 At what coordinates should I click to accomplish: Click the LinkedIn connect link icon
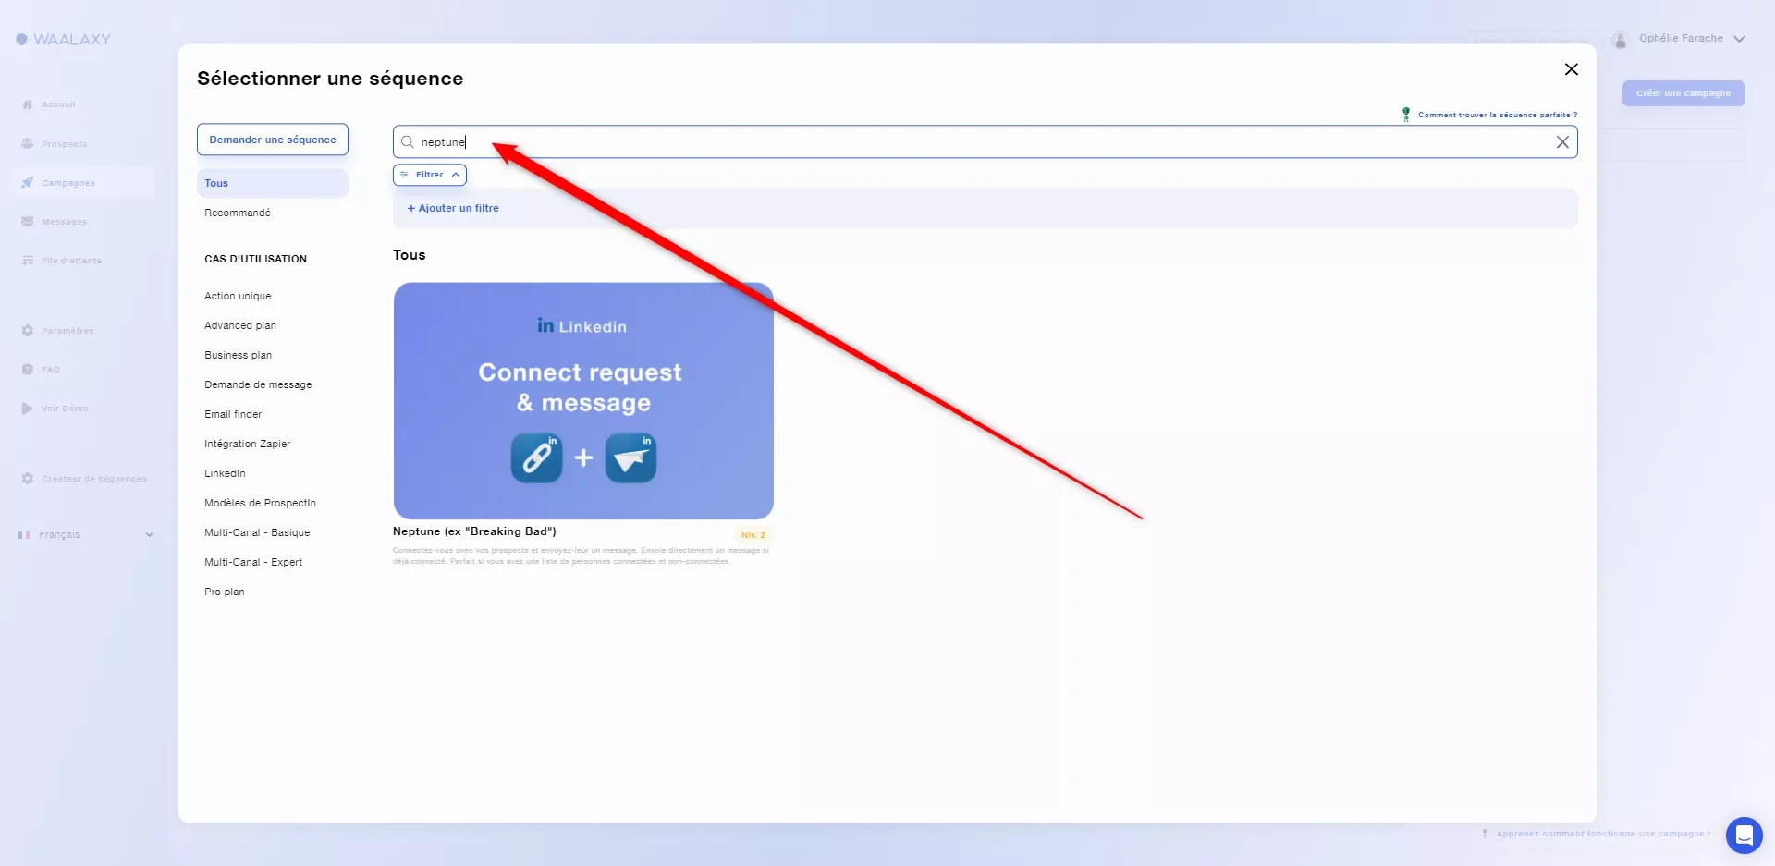(536, 457)
